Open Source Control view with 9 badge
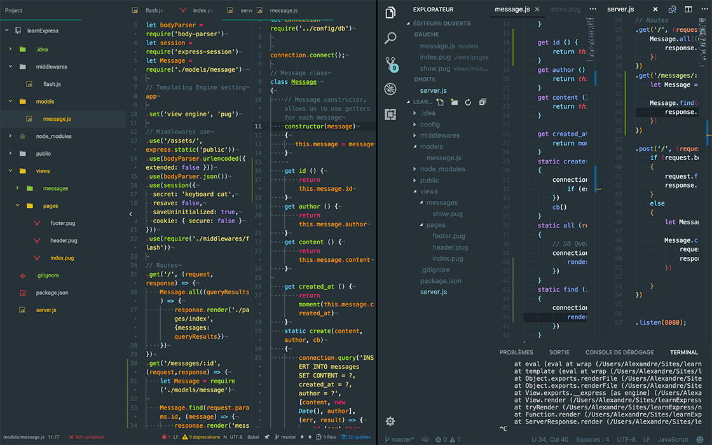Viewport: 712px width, 445px height. 390,64
